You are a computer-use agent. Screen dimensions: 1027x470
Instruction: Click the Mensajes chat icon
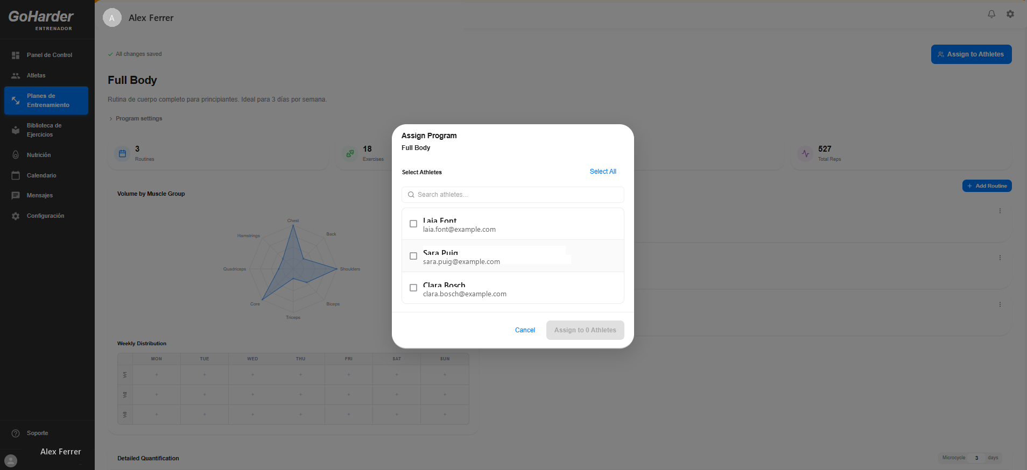point(16,196)
